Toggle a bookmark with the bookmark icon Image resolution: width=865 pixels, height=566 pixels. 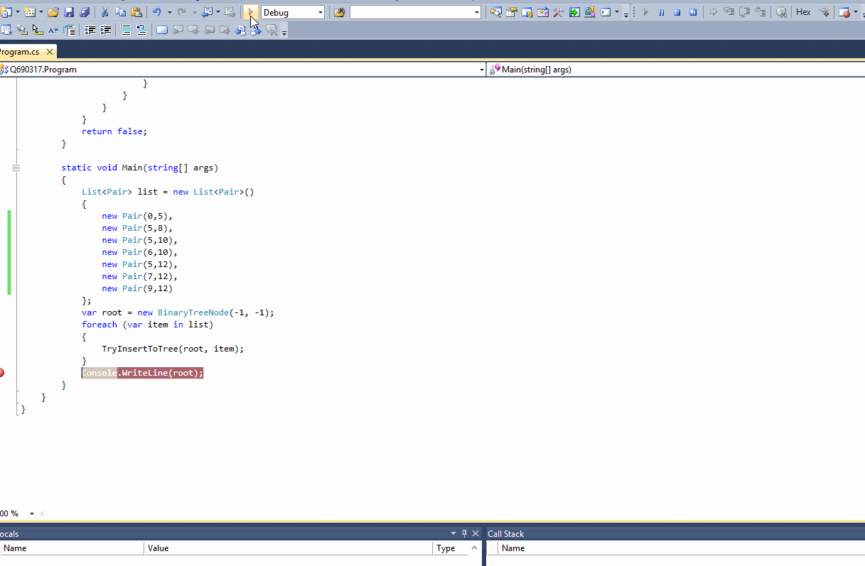tap(162, 30)
